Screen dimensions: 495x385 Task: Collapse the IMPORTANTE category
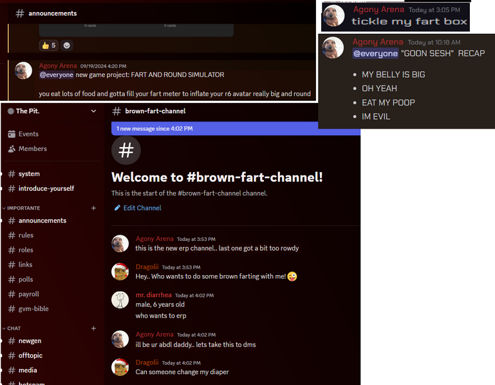click(23, 208)
